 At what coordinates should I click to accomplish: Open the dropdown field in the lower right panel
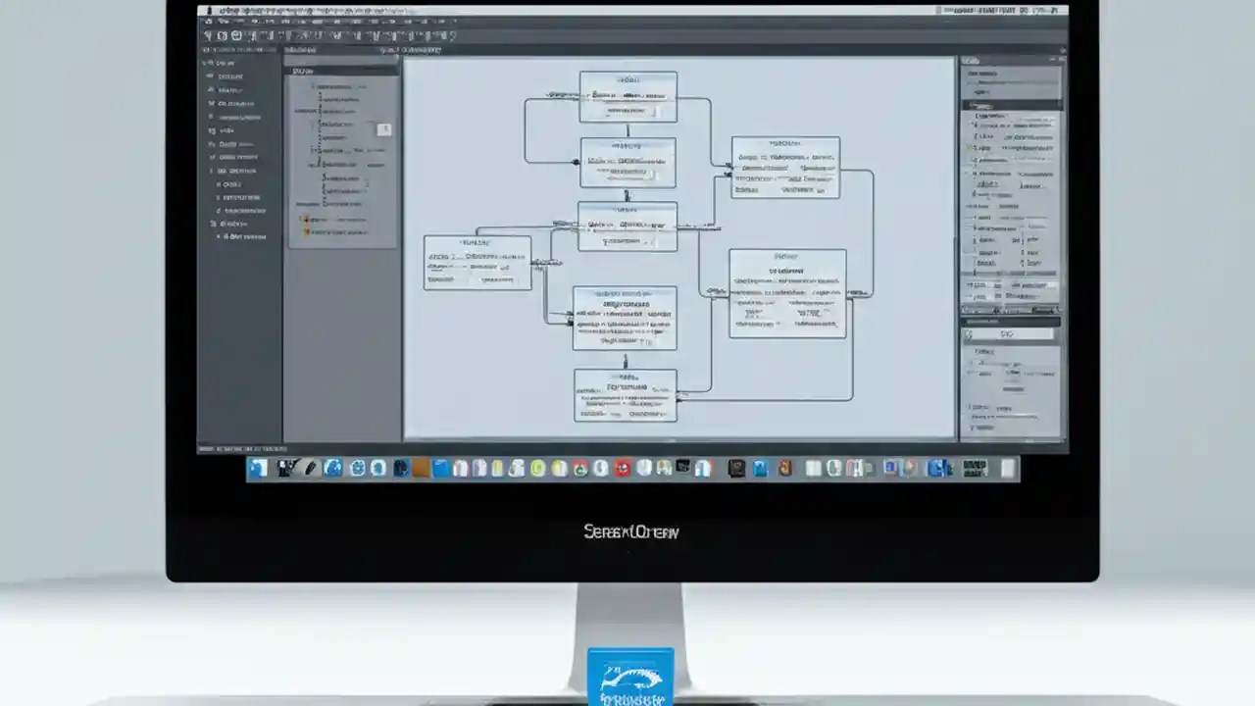(x=1011, y=333)
